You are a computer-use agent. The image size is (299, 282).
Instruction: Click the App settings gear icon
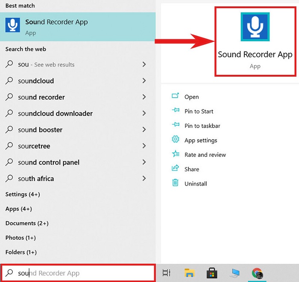pyautogui.click(x=175, y=140)
